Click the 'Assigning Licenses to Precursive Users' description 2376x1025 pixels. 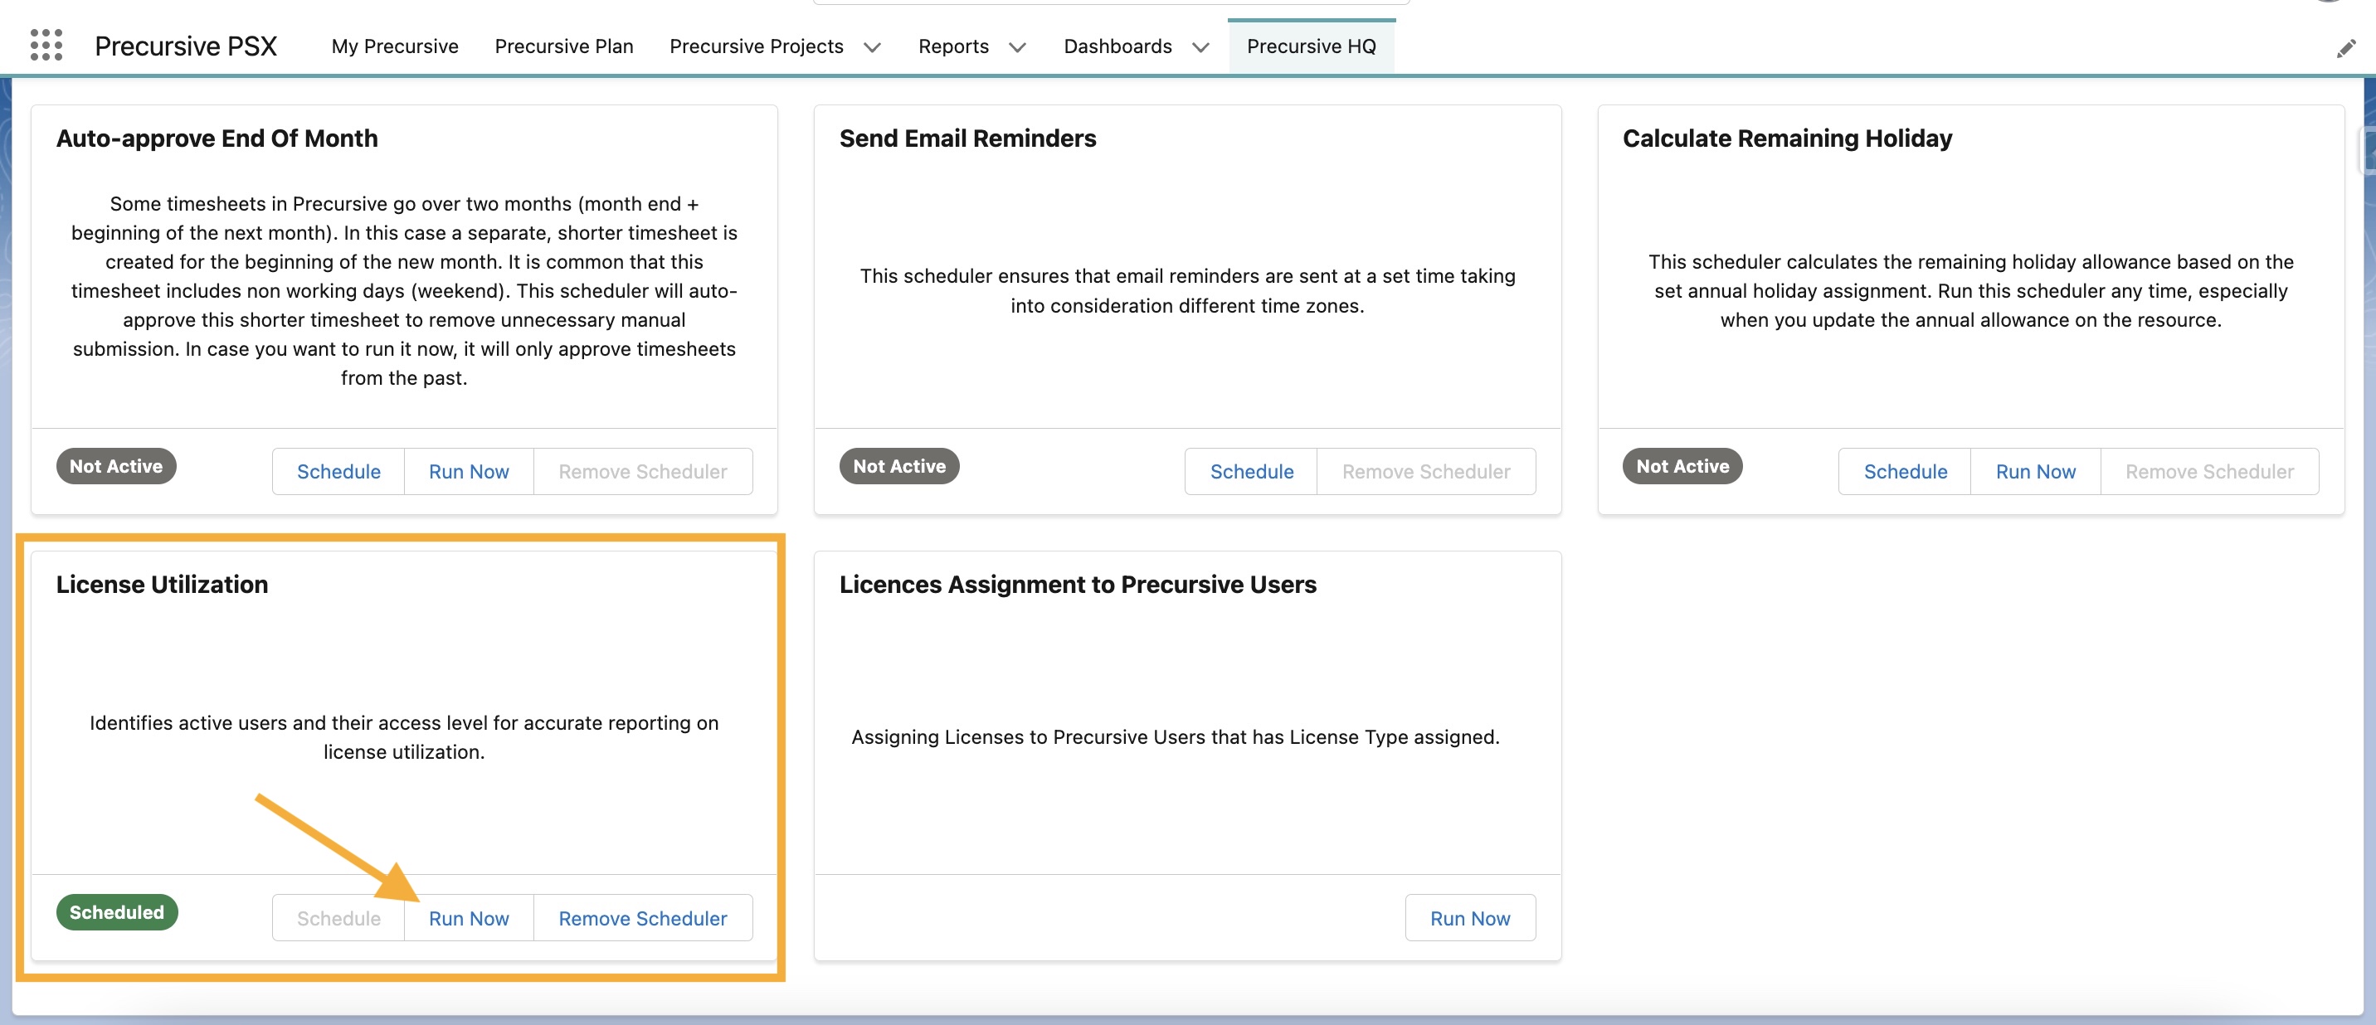(1175, 737)
